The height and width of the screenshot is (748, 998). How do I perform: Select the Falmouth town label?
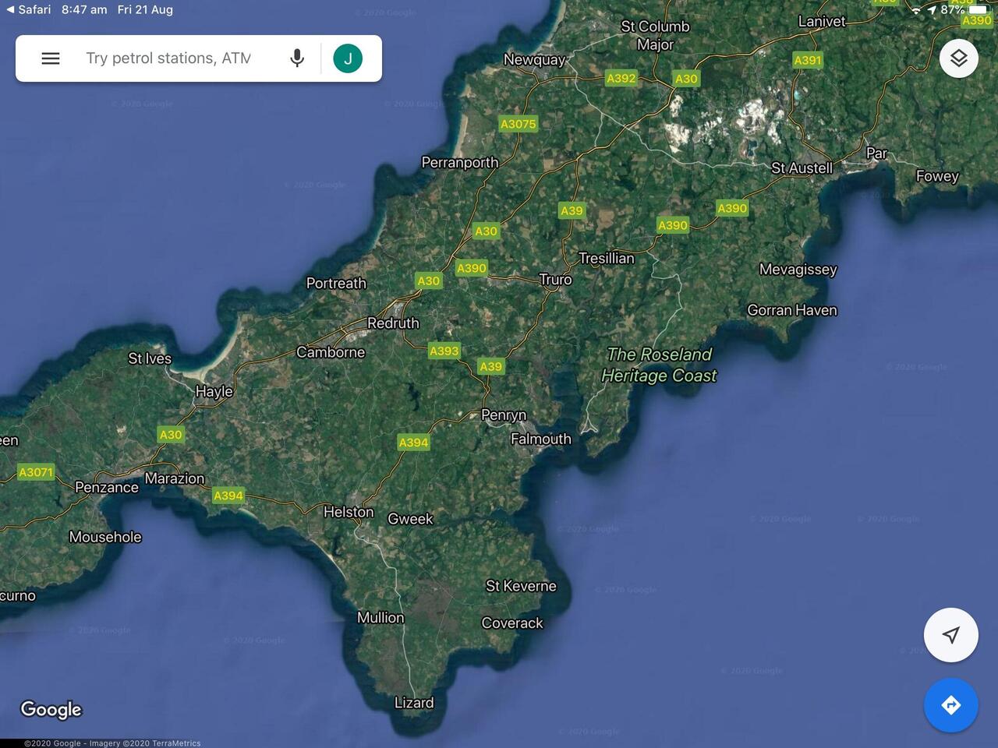point(540,439)
